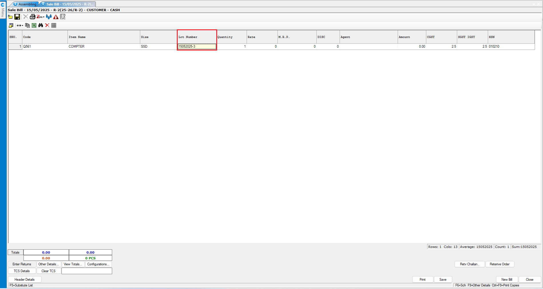Click the blue people group icon
This screenshot has height=289, width=543.
pyautogui.click(x=49, y=17)
